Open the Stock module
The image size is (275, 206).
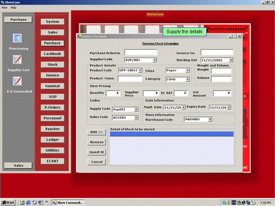pos(52,65)
